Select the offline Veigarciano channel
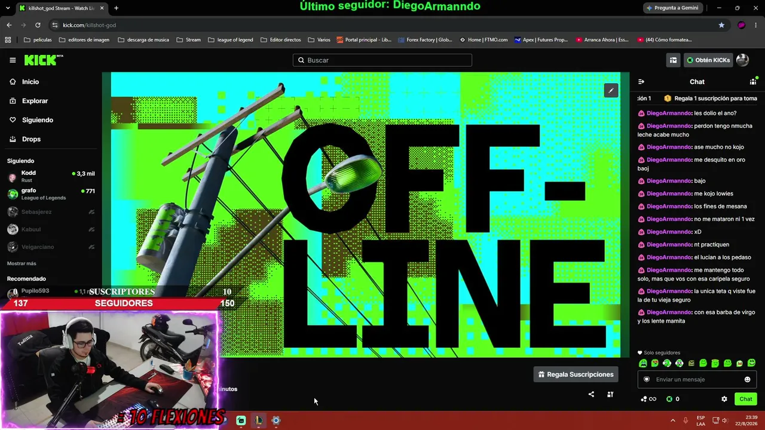 click(51, 247)
